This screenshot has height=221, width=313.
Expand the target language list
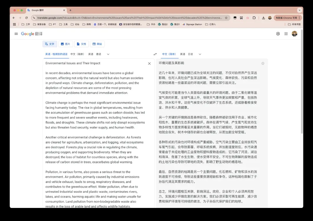pos(200,54)
